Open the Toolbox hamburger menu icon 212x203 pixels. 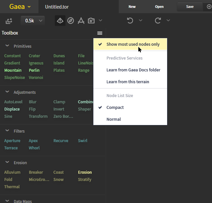pyautogui.click(x=100, y=33)
